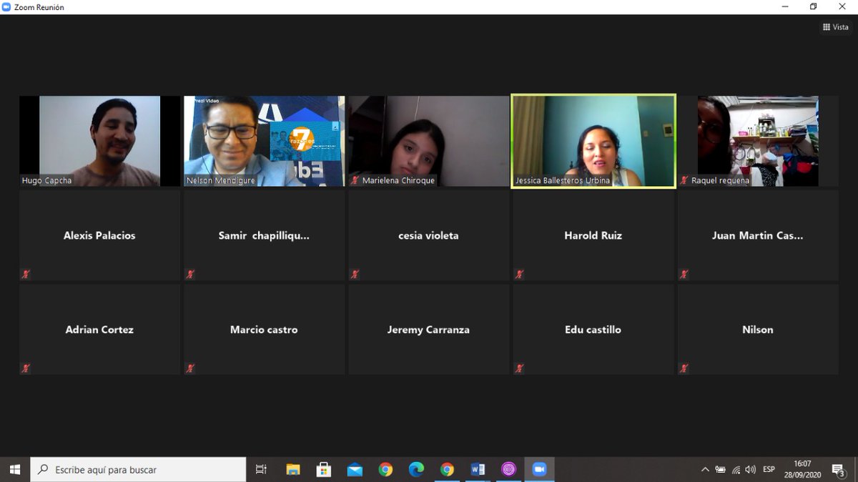
Task: Select the Marcio castro participant name
Action: [x=264, y=330]
